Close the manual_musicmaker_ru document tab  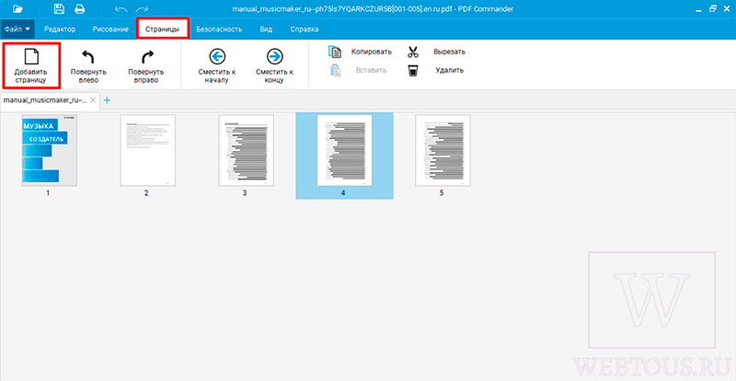coord(93,100)
